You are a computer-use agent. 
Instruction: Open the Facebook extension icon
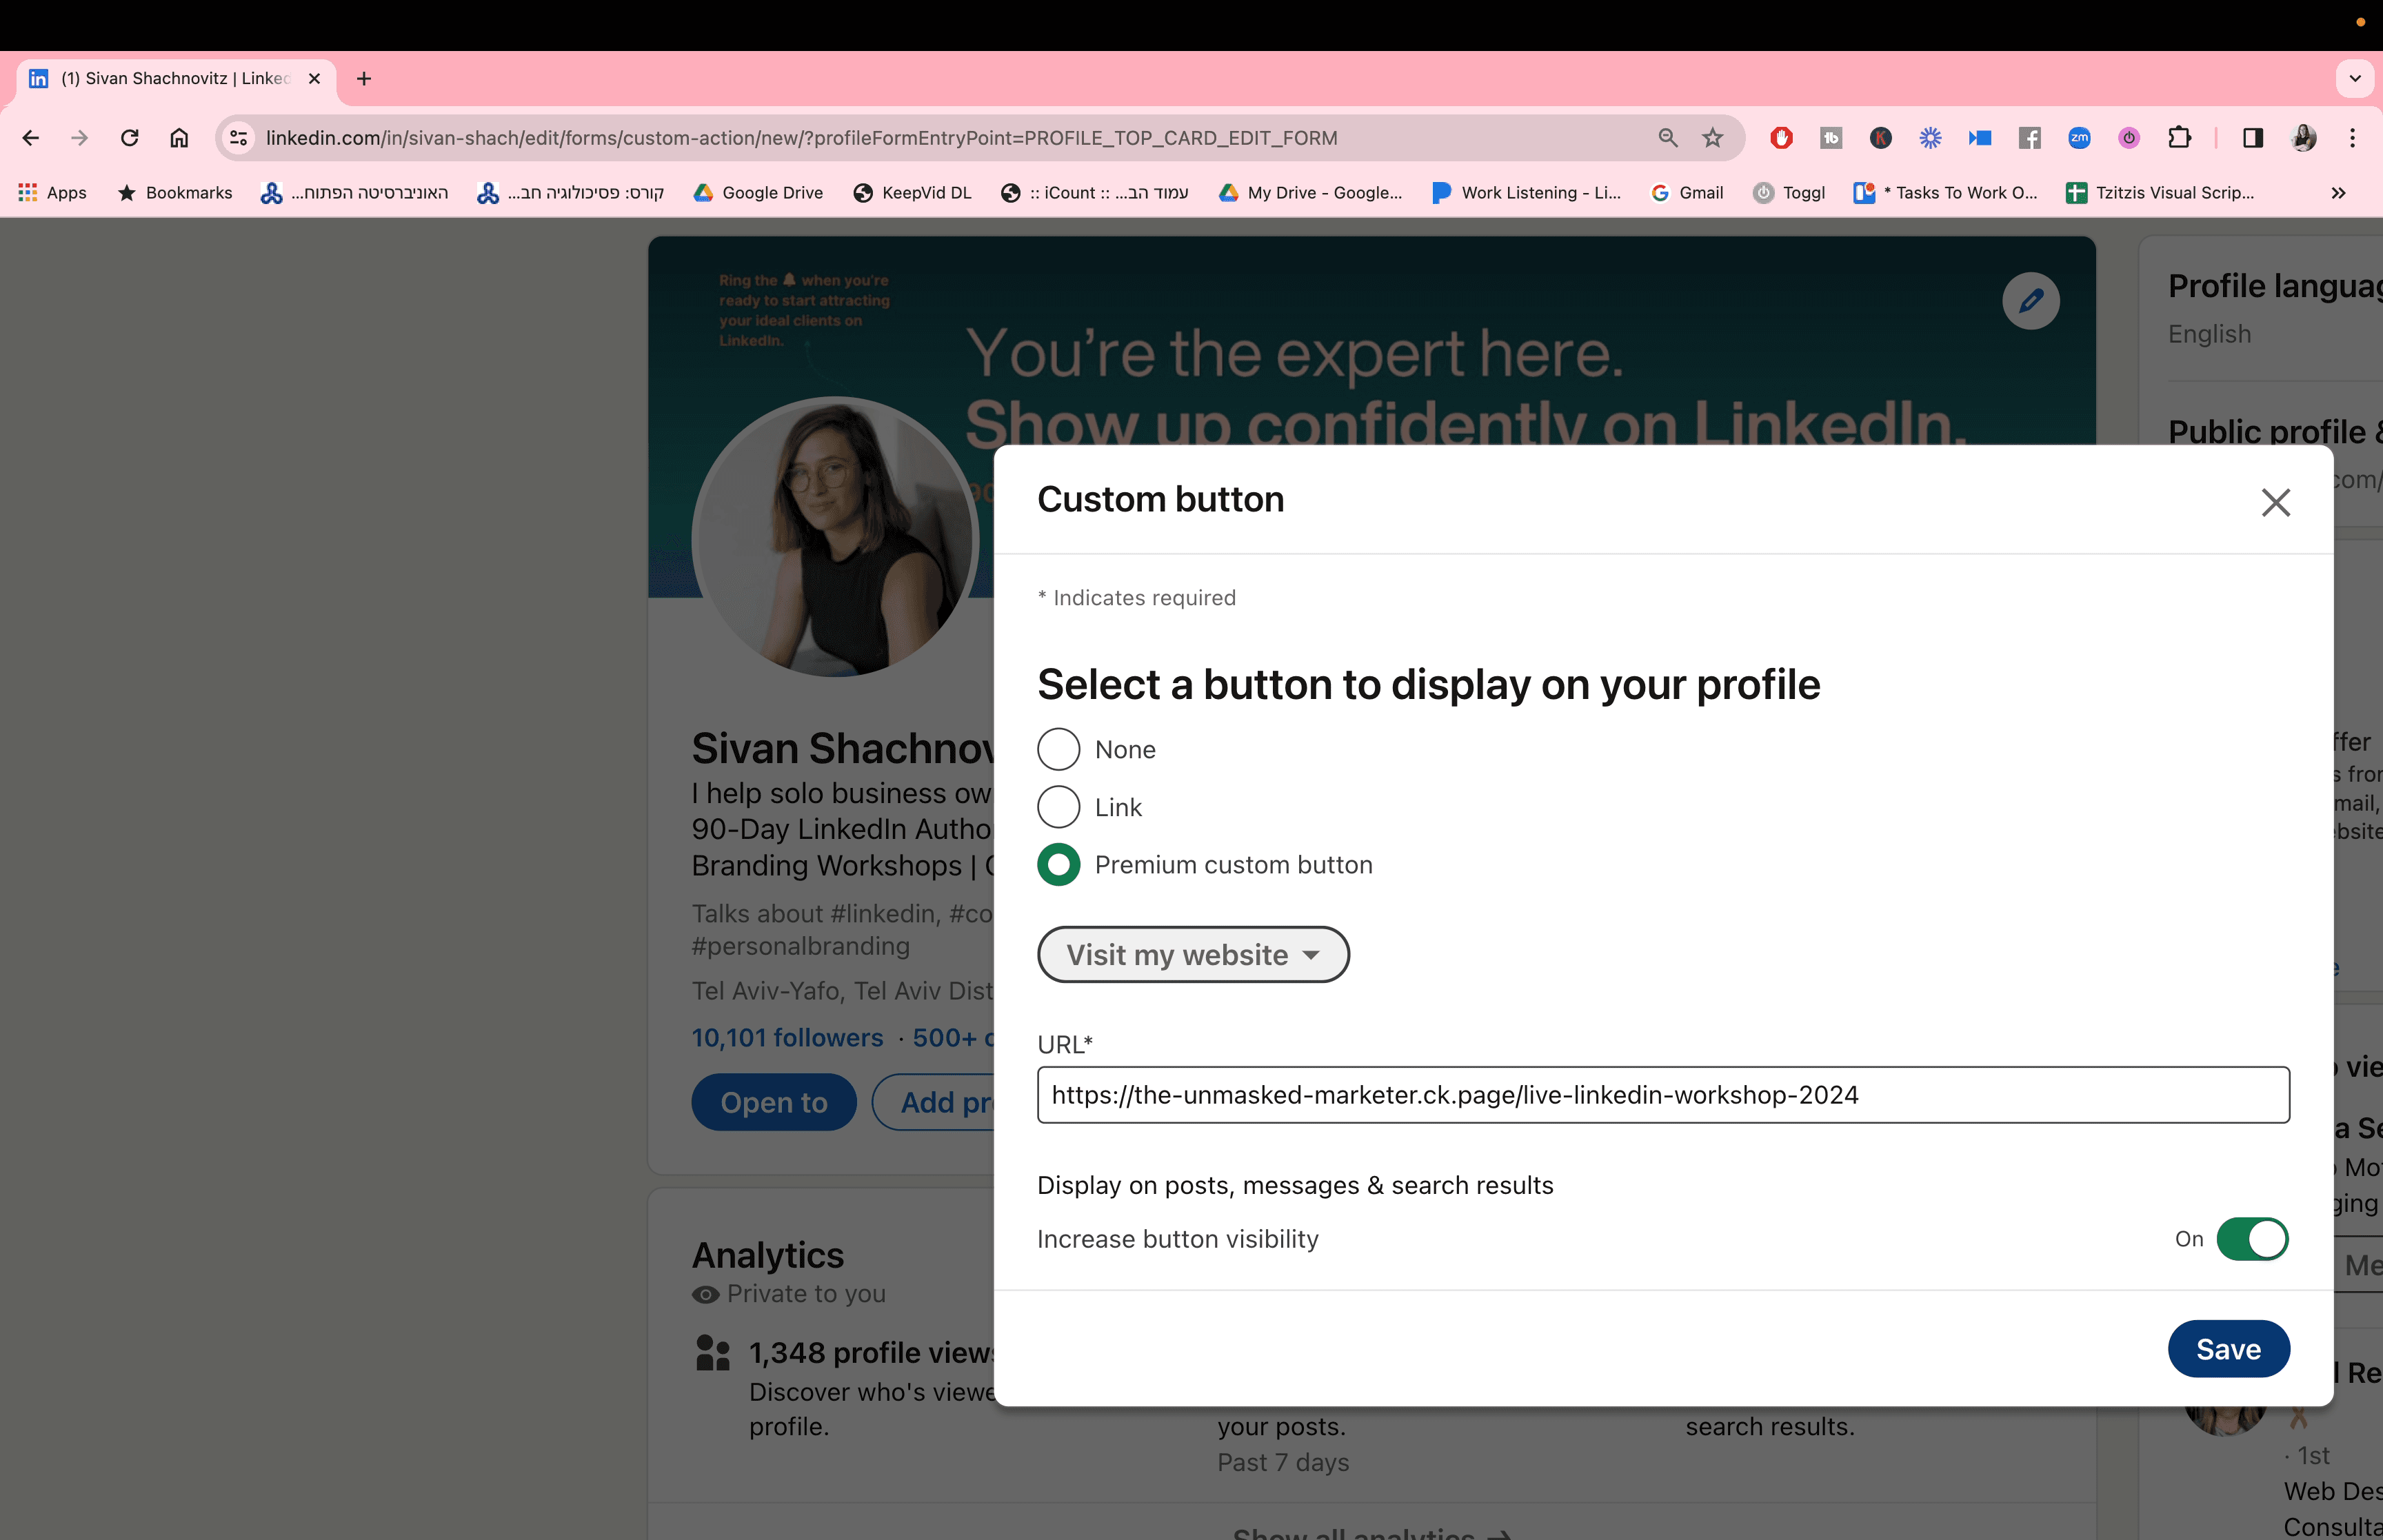point(2030,138)
